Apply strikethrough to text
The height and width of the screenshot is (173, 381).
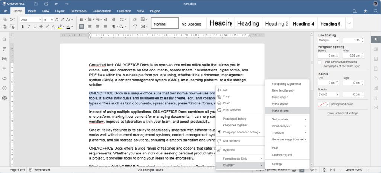click(x=41, y=27)
